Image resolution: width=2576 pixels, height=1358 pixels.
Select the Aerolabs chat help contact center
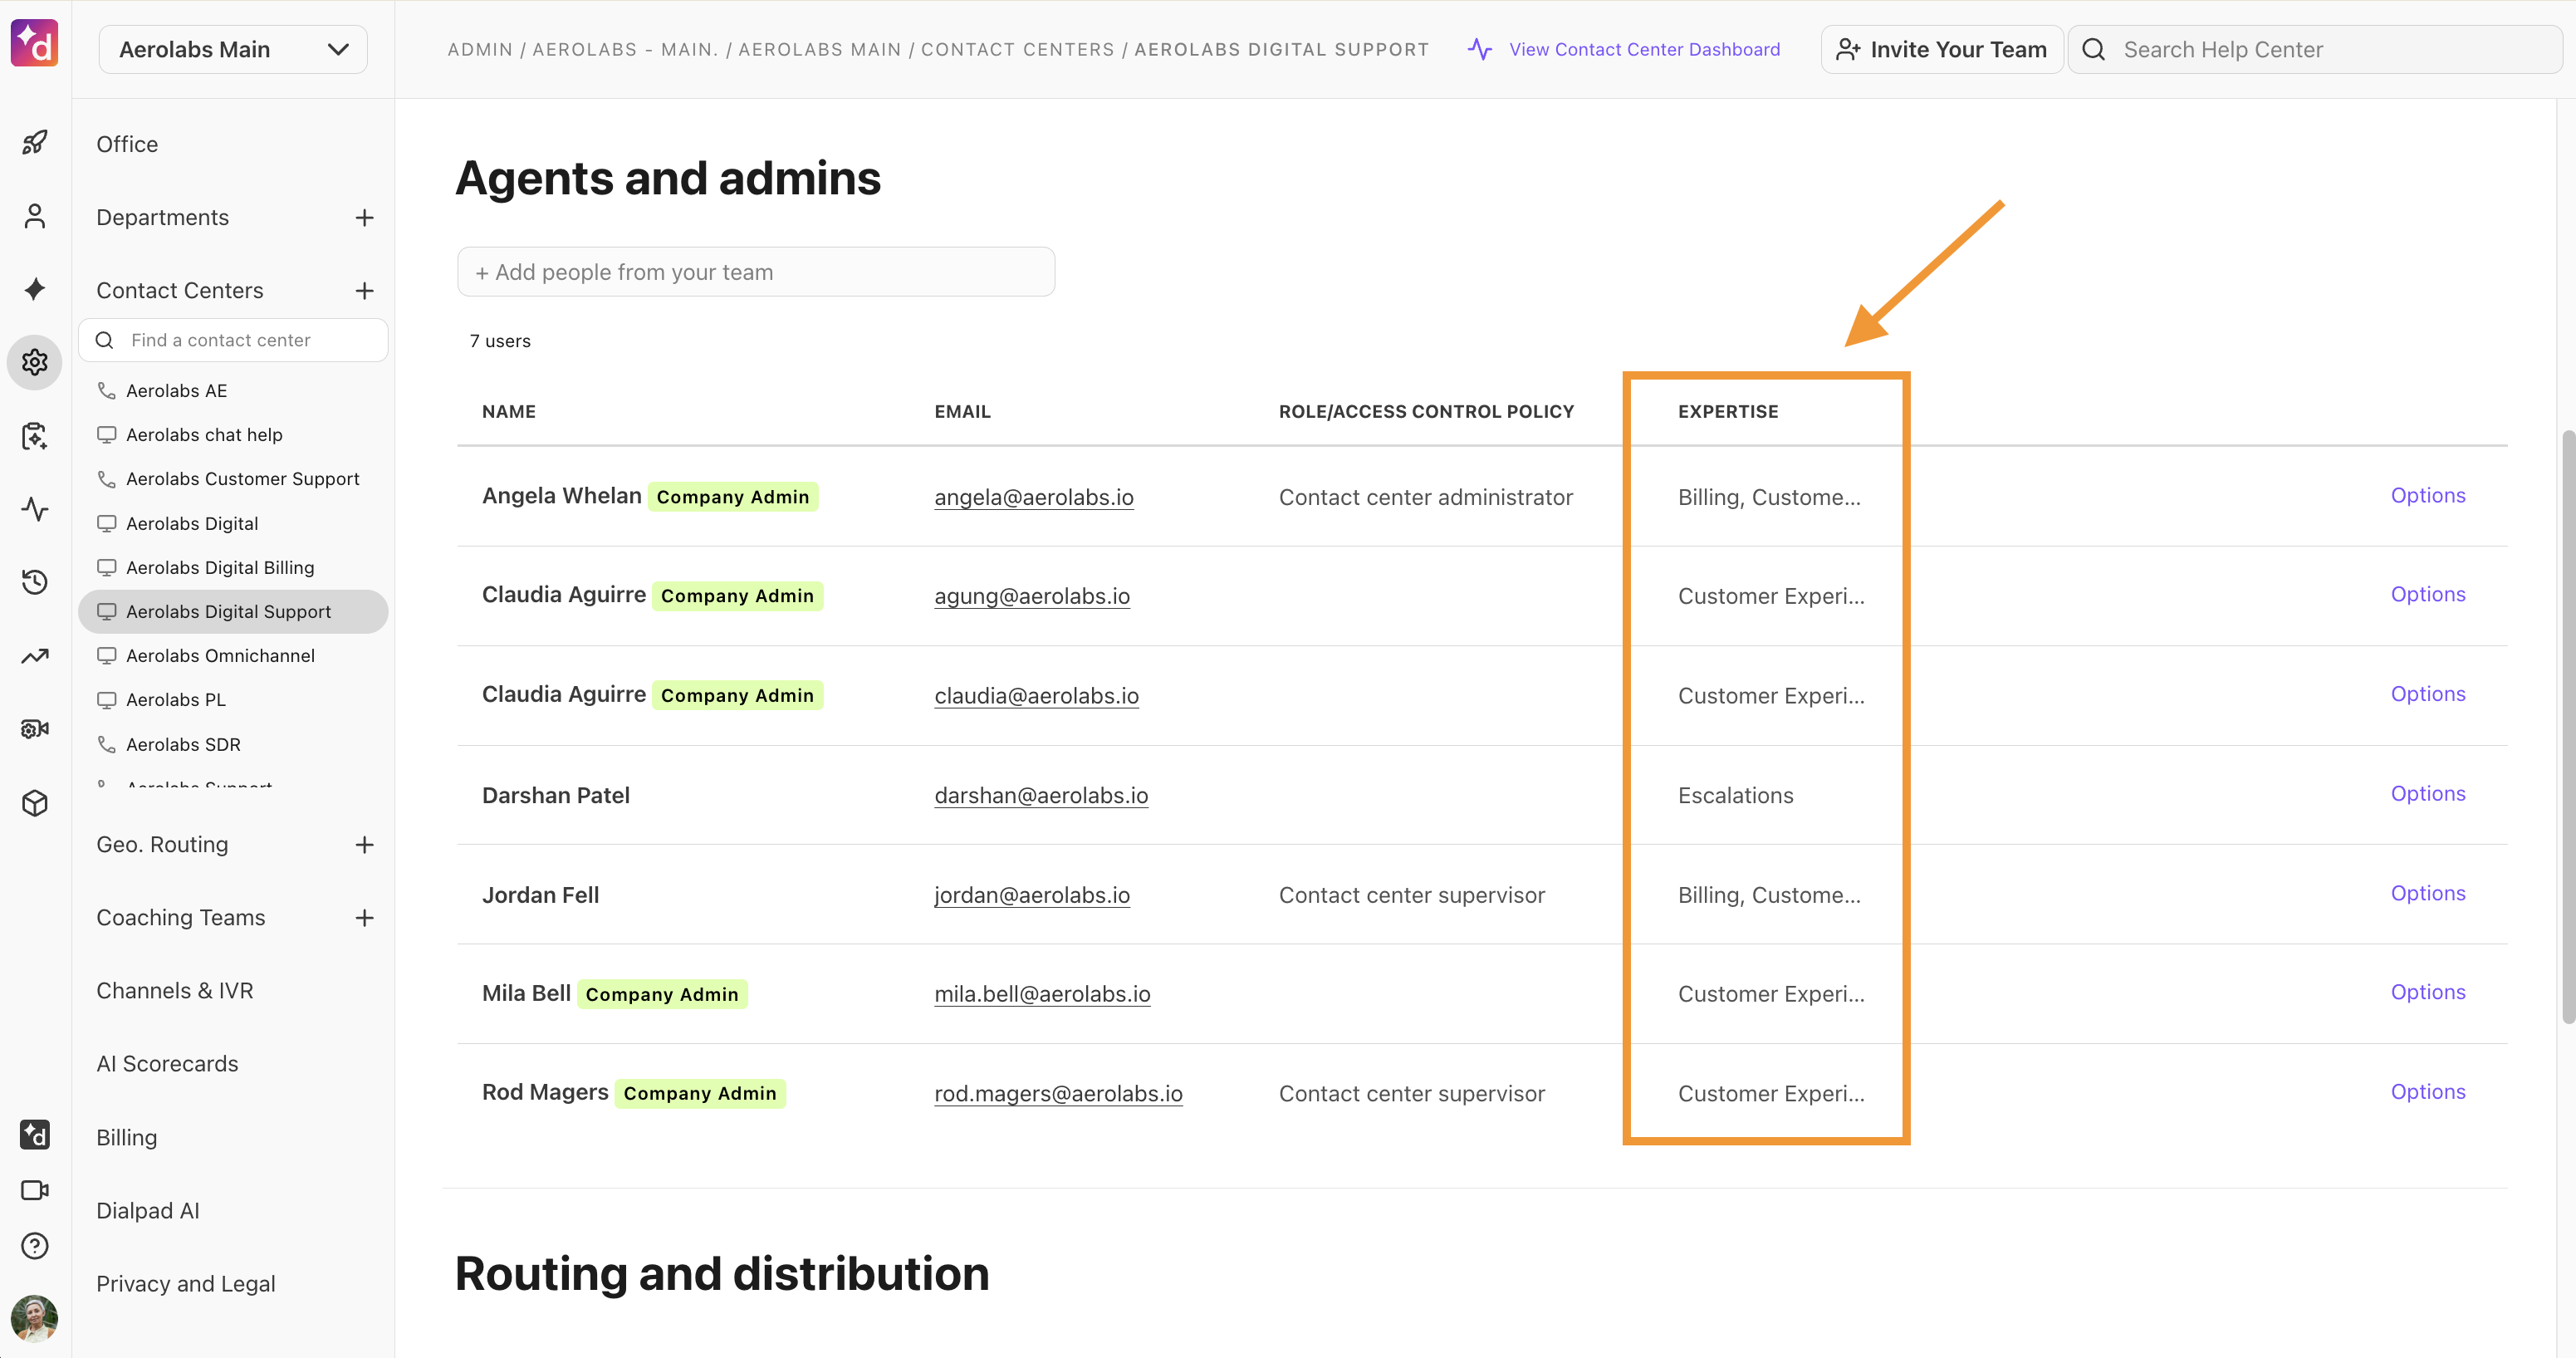(233, 434)
